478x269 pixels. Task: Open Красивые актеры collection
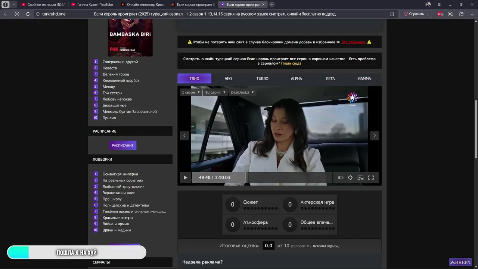click(x=118, y=218)
